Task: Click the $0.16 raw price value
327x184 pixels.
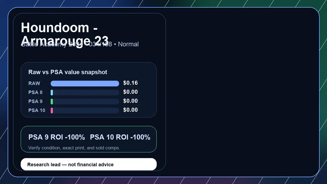Action: tap(131, 83)
